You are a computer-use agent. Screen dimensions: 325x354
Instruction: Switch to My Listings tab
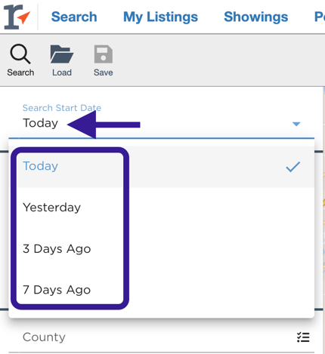[x=160, y=17]
